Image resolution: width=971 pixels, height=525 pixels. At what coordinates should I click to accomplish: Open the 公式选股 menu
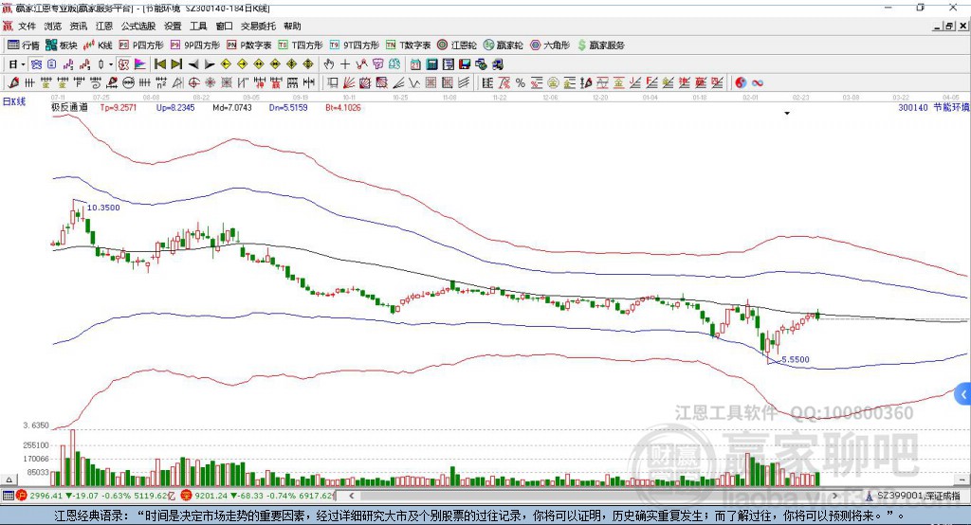[138, 26]
